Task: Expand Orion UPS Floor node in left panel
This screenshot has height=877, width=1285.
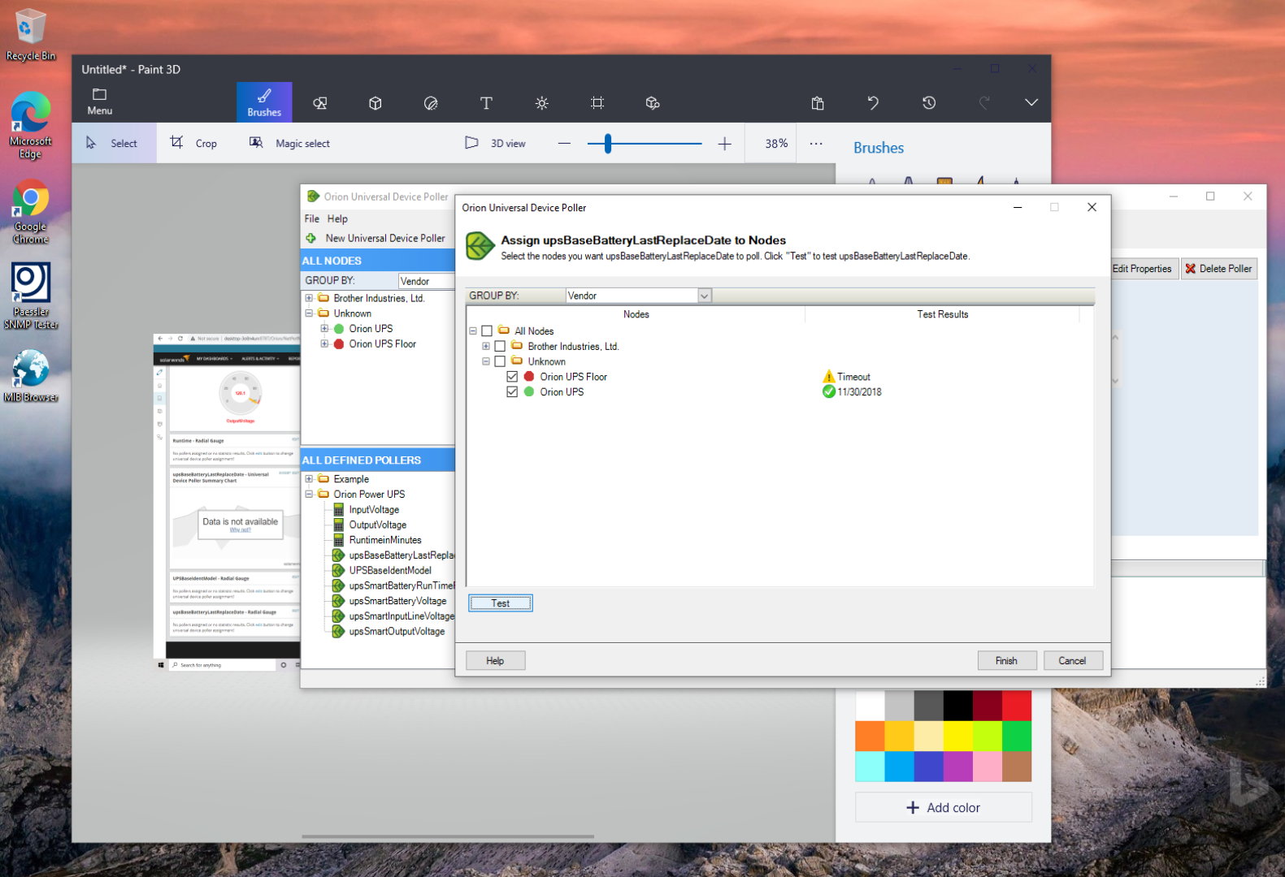Action: tap(324, 343)
